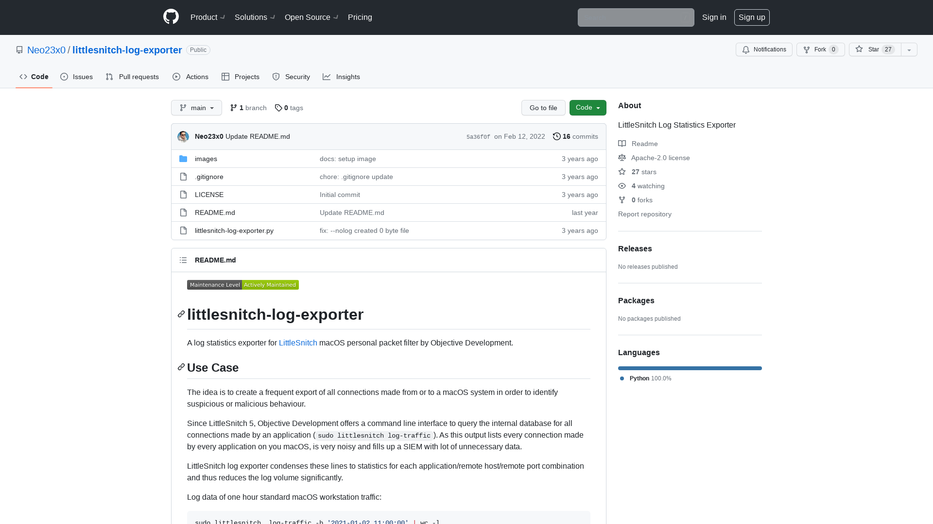Expand the Open Source menu
This screenshot has width=933, height=524.
[x=311, y=17]
